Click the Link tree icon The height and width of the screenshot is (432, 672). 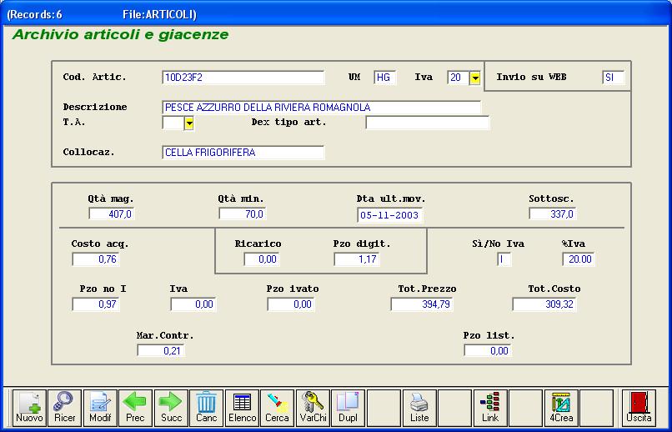(490, 408)
